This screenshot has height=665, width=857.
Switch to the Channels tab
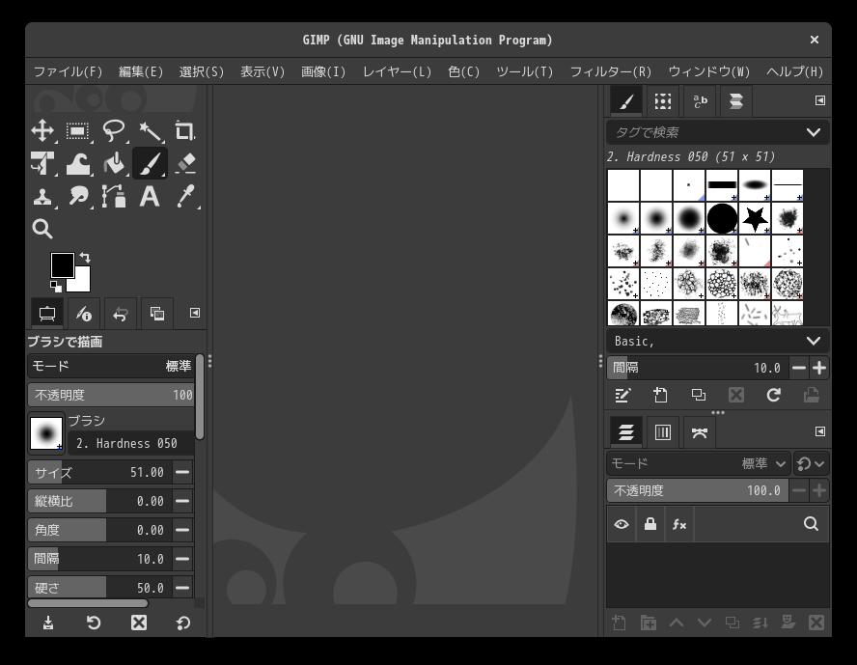662,431
